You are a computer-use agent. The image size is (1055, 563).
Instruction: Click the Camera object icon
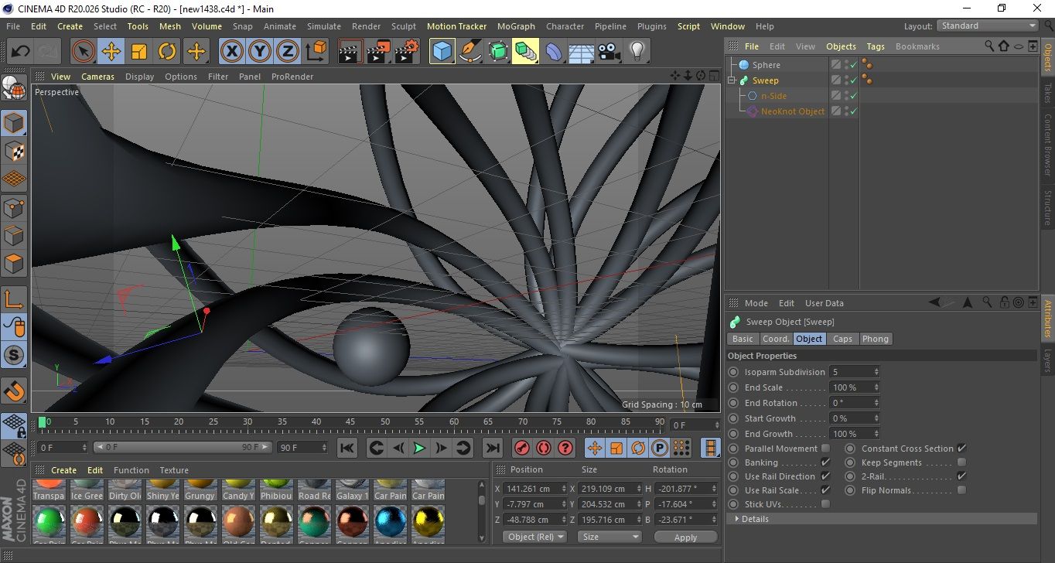click(x=609, y=52)
